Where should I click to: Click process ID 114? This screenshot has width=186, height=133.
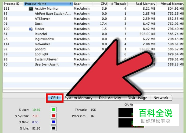(x=6, y=44)
